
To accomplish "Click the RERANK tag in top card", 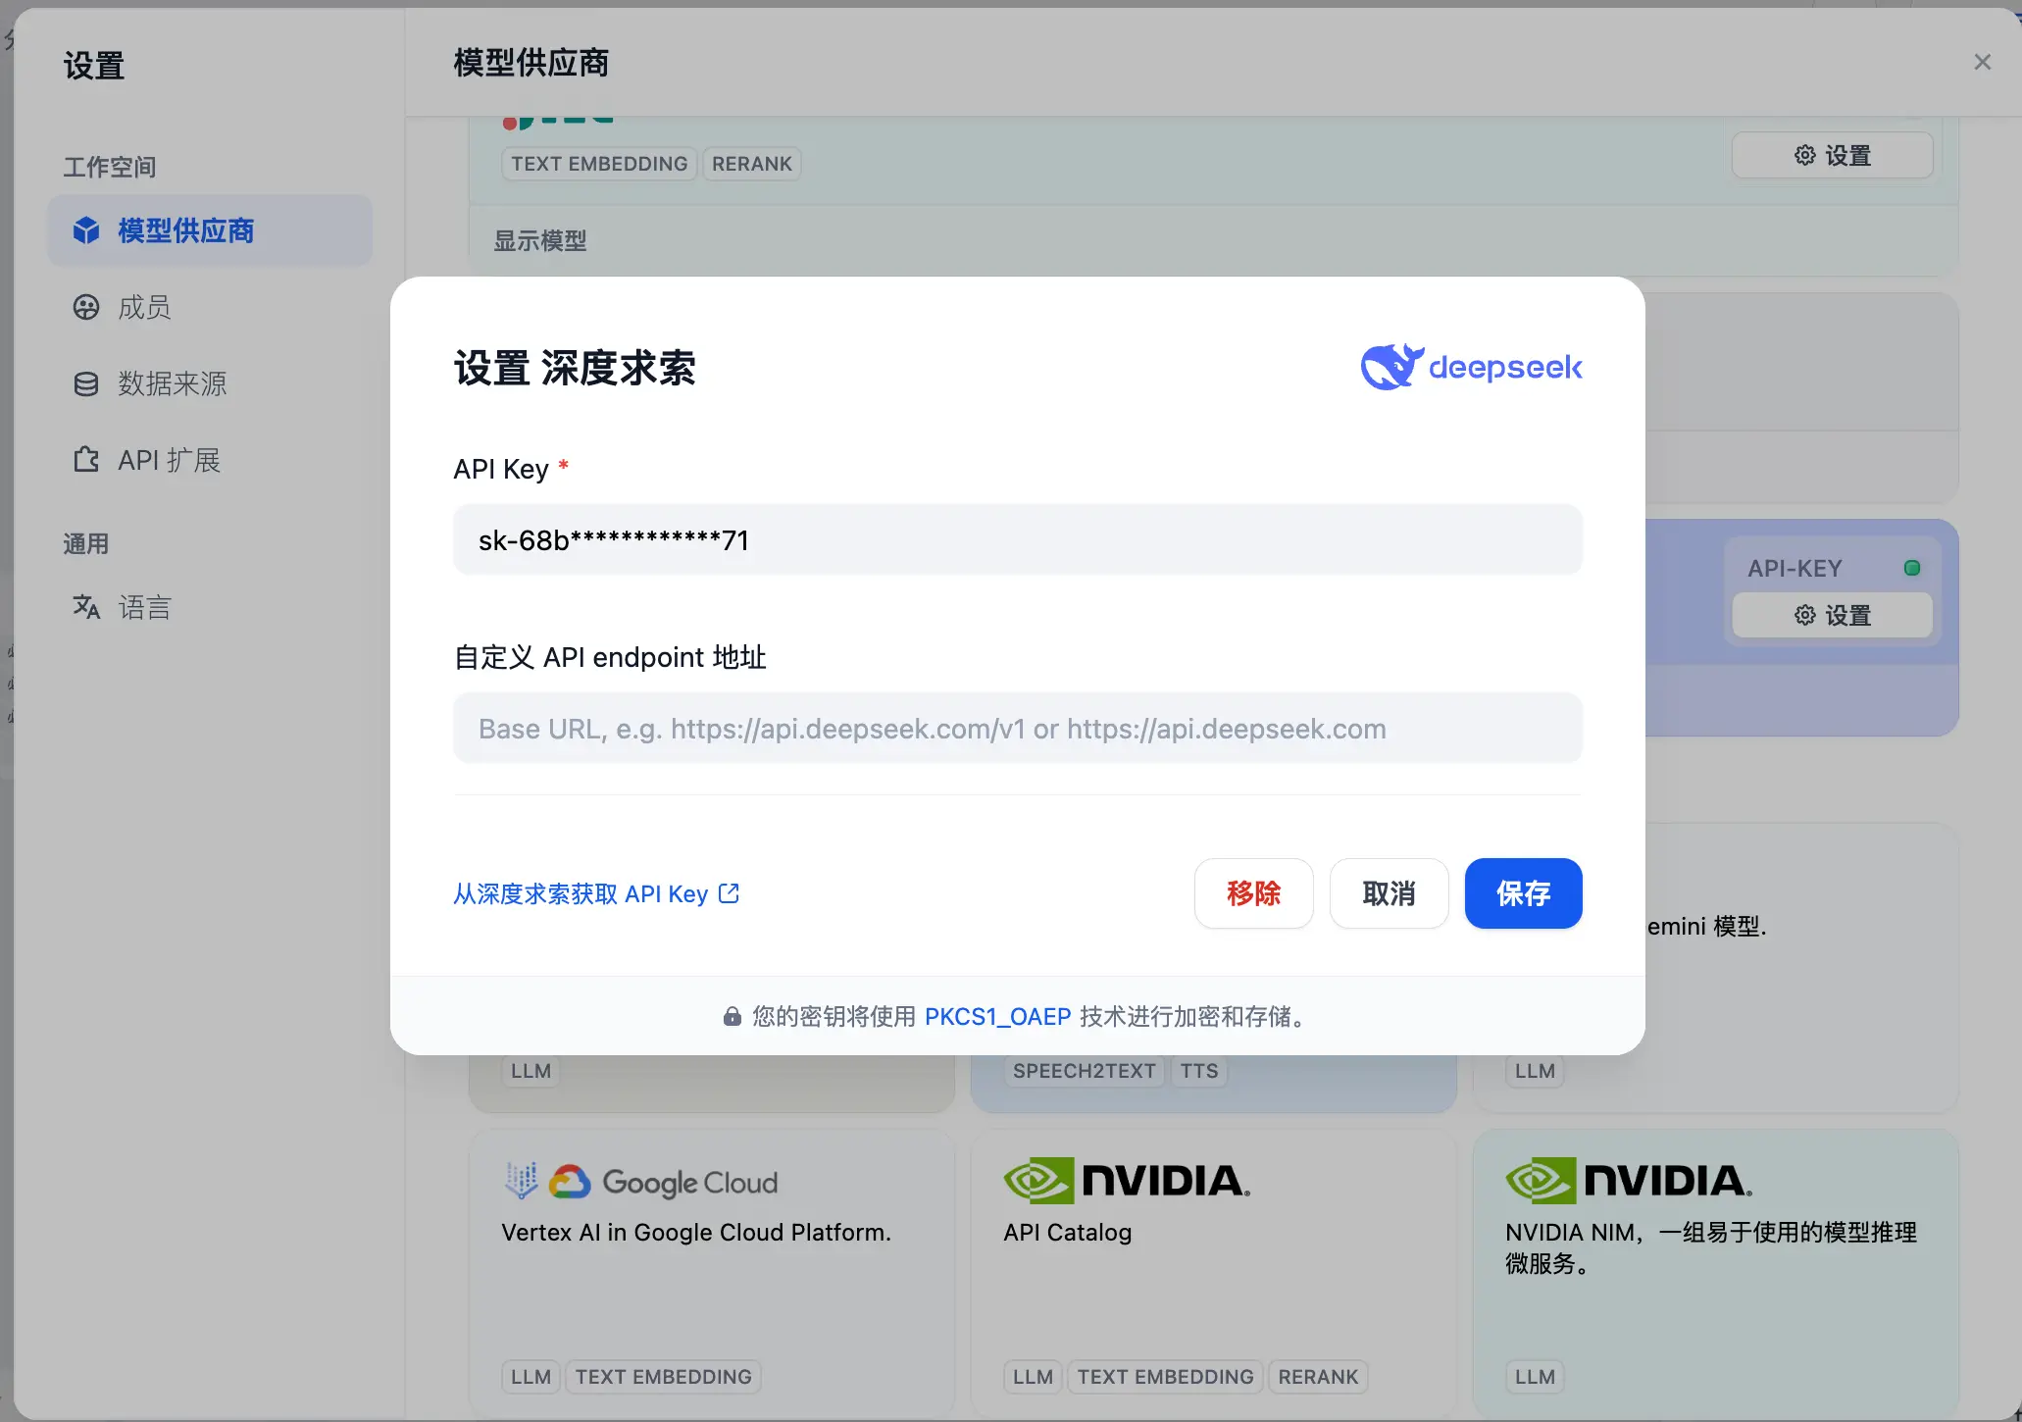I will pyautogui.click(x=751, y=164).
